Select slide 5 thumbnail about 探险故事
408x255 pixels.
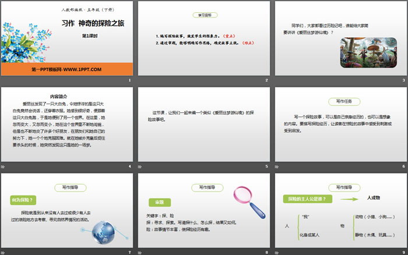pos(203,128)
